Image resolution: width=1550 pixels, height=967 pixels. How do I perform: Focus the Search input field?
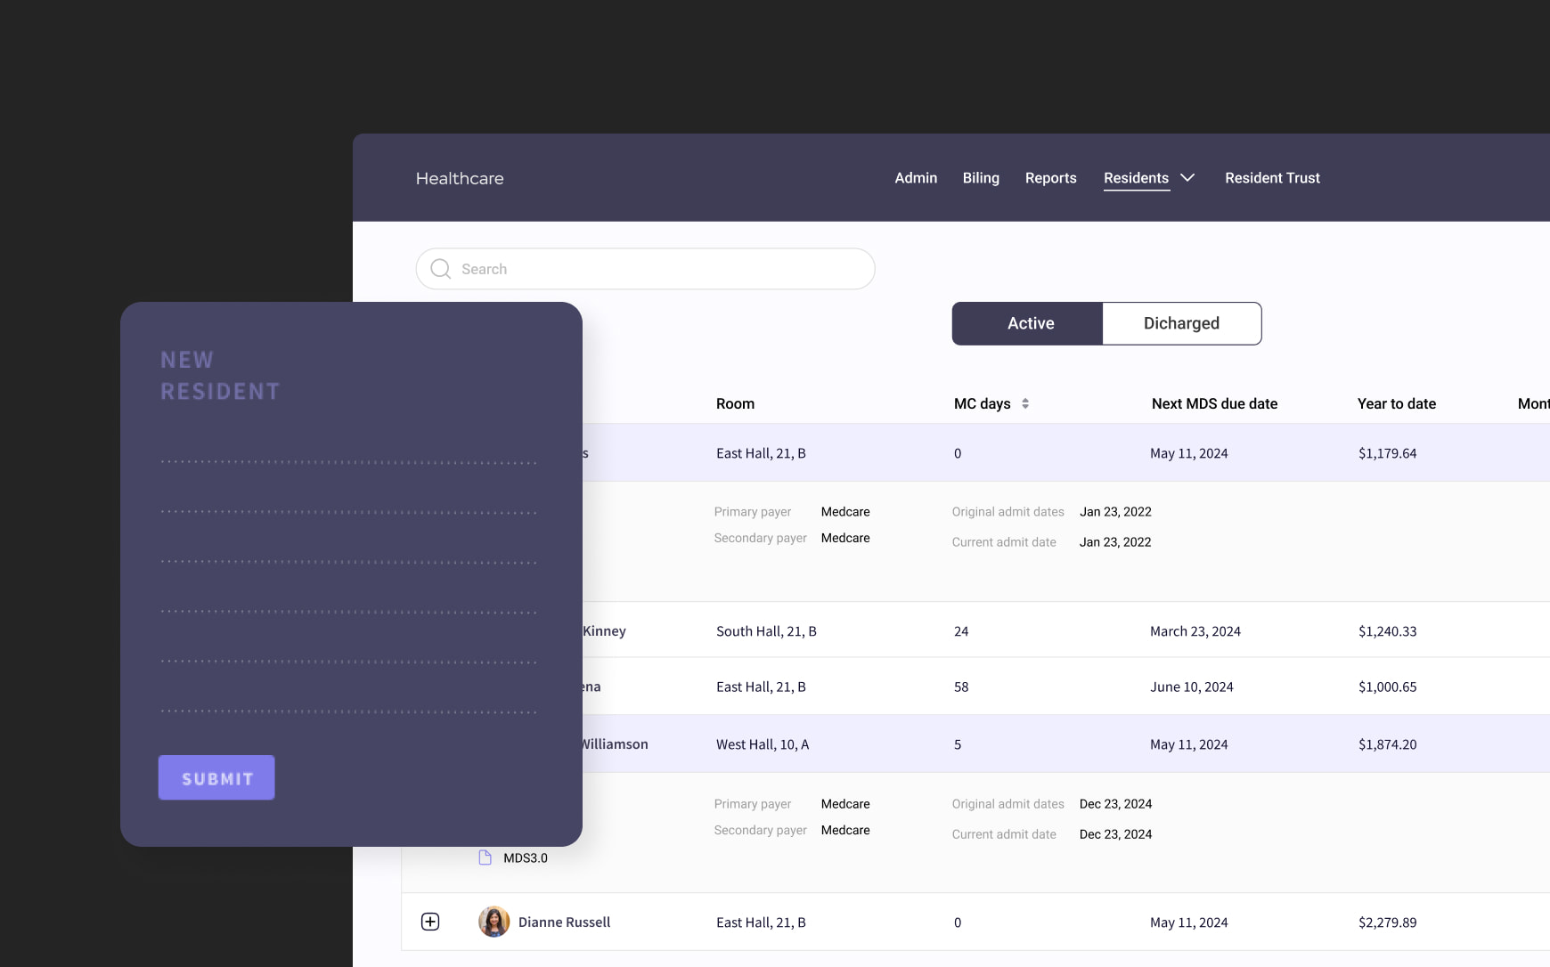point(659,269)
